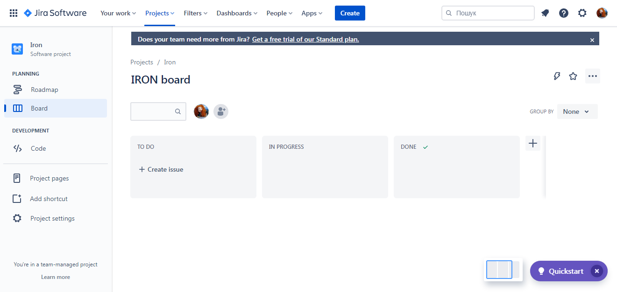
Task: Click the Jira Software logo
Action: [x=55, y=13]
